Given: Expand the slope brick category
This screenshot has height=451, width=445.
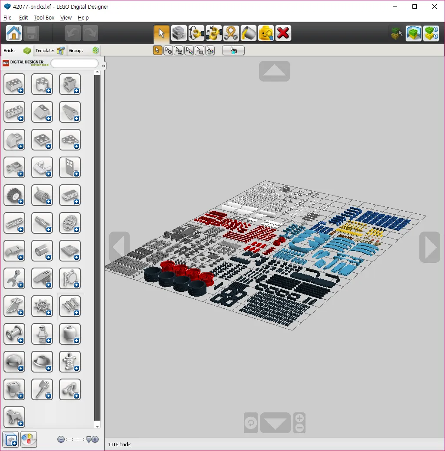Looking at the screenshot, I should click(x=42, y=112).
